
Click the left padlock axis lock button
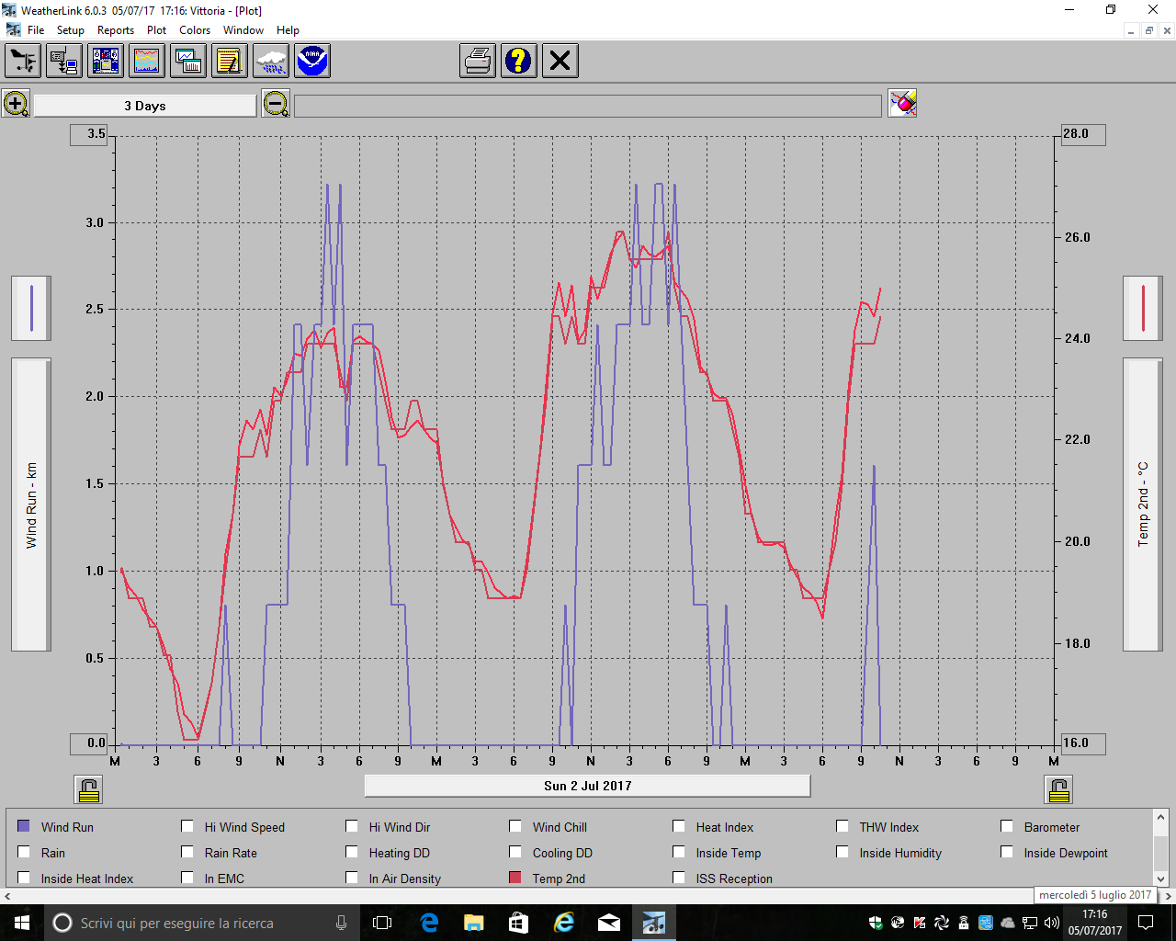tap(89, 789)
